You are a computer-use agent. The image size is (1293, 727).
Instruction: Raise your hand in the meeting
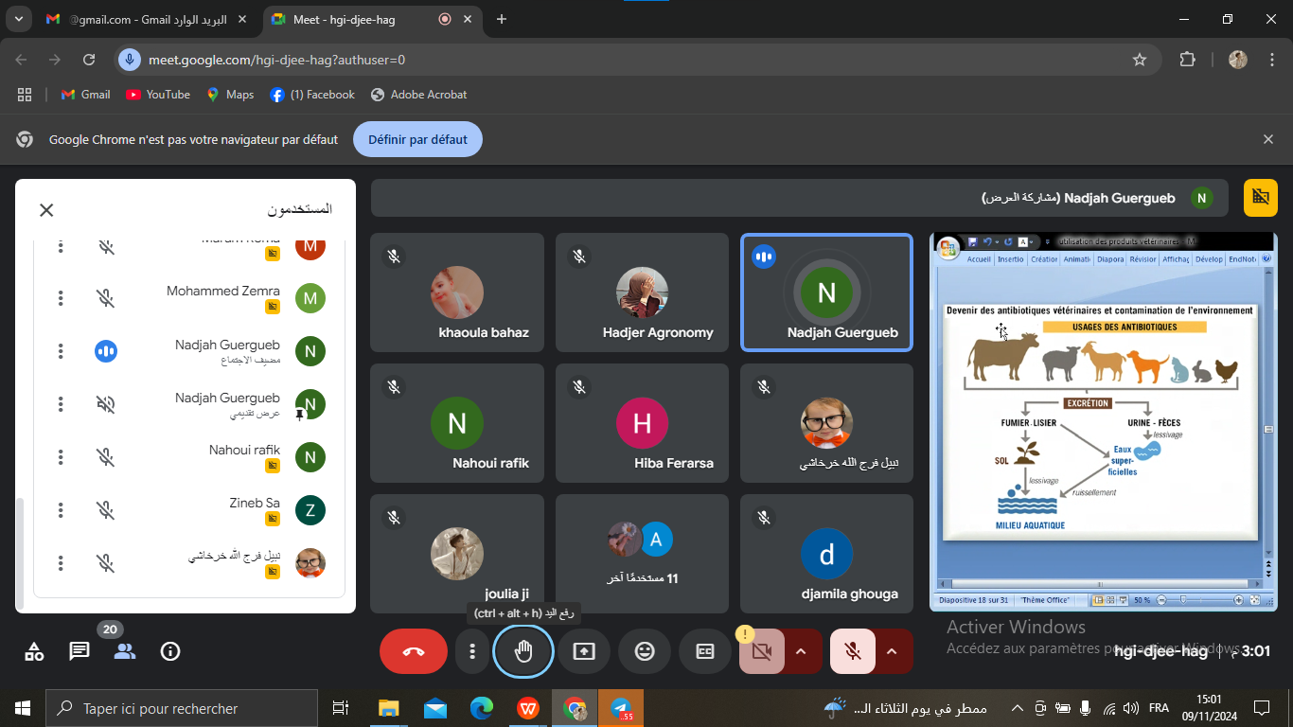pyautogui.click(x=523, y=651)
